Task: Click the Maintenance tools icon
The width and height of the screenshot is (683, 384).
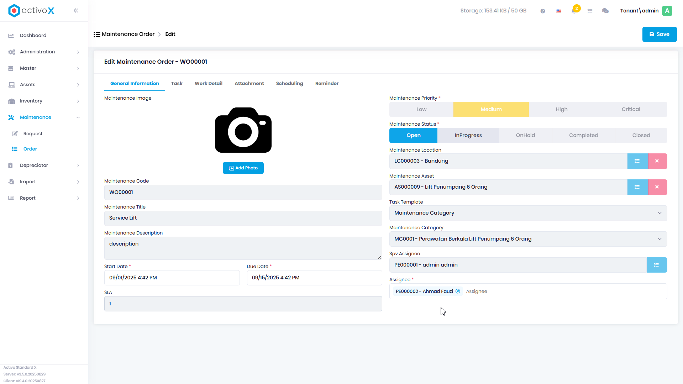Action: 11,117
